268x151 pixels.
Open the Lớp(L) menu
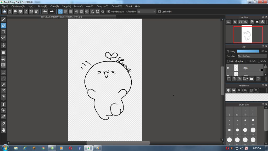[x=31, y=7]
